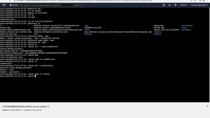Click secret.key.not-so-secret file name
210x118 pixels.
[x=166, y=30]
